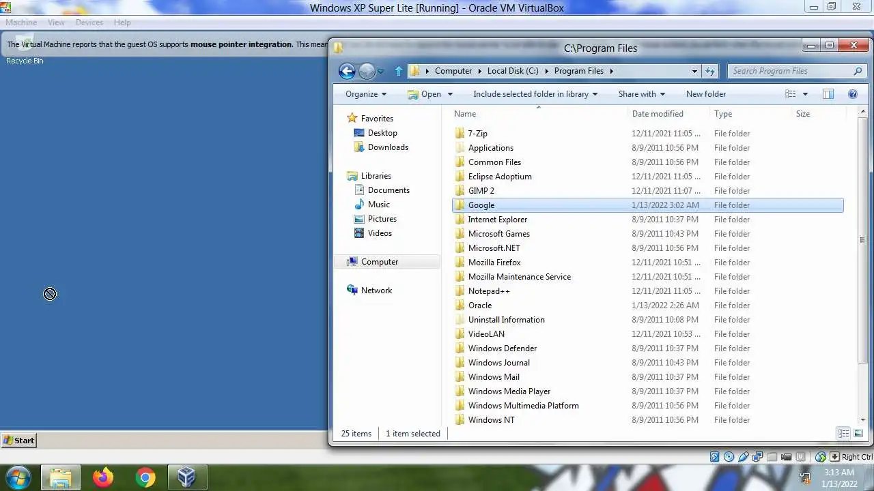Click the scrollbar down arrow in file list

click(862, 420)
